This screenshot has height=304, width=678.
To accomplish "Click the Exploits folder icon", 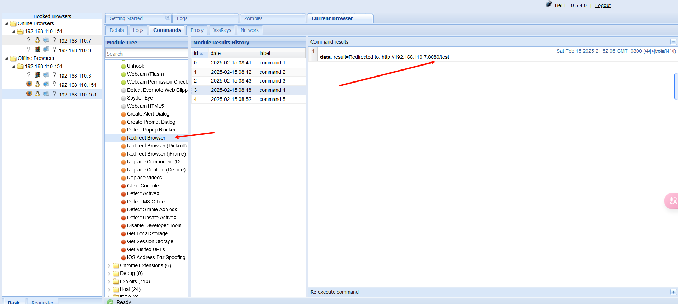I will coord(116,281).
